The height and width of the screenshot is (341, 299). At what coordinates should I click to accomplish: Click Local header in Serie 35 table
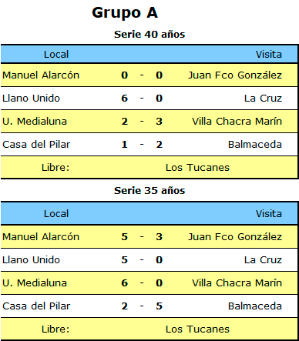click(x=56, y=214)
